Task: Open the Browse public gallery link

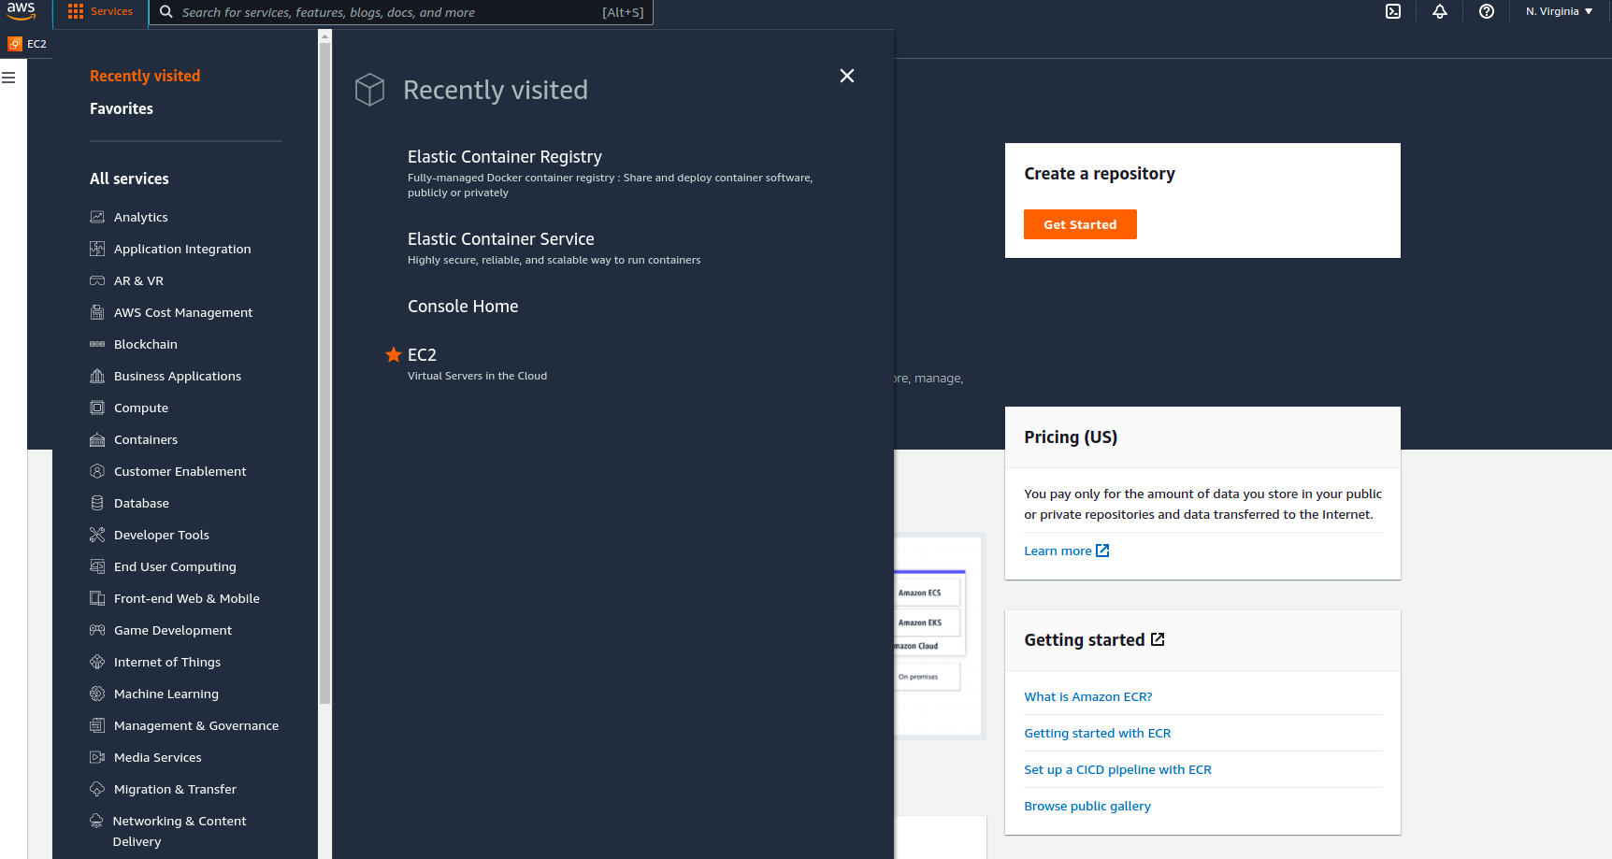Action: coord(1087,806)
